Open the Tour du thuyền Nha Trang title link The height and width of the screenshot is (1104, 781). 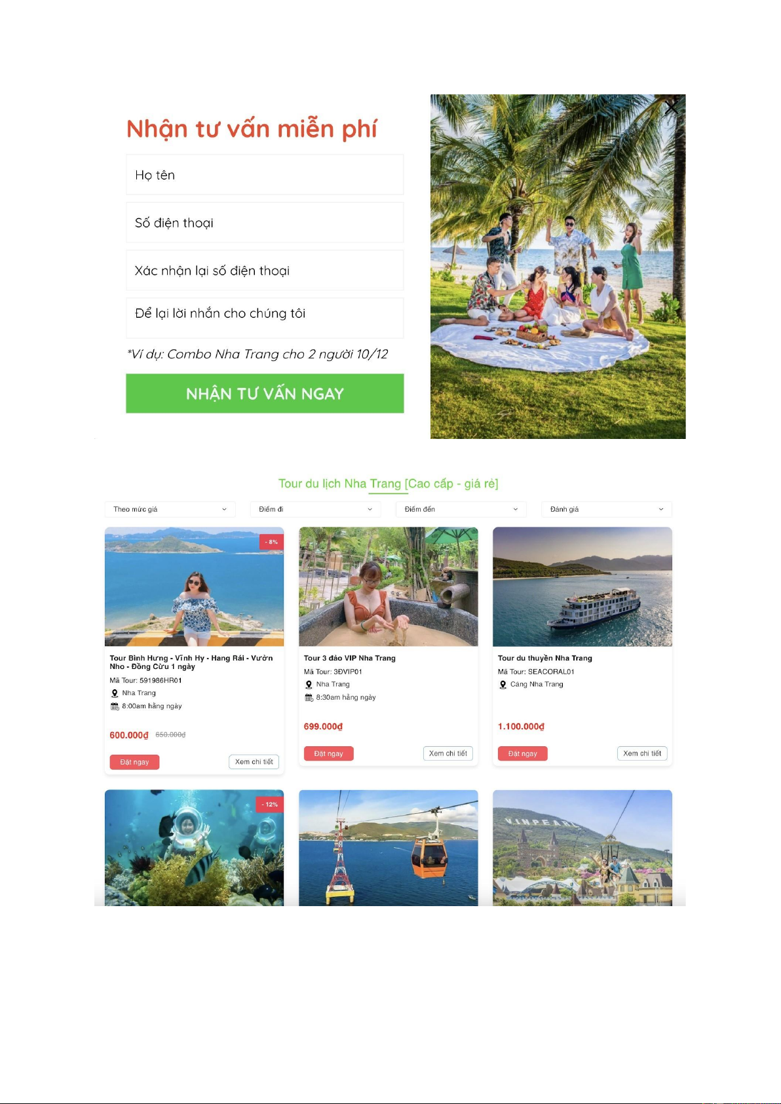pyautogui.click(x=544, y=658)
